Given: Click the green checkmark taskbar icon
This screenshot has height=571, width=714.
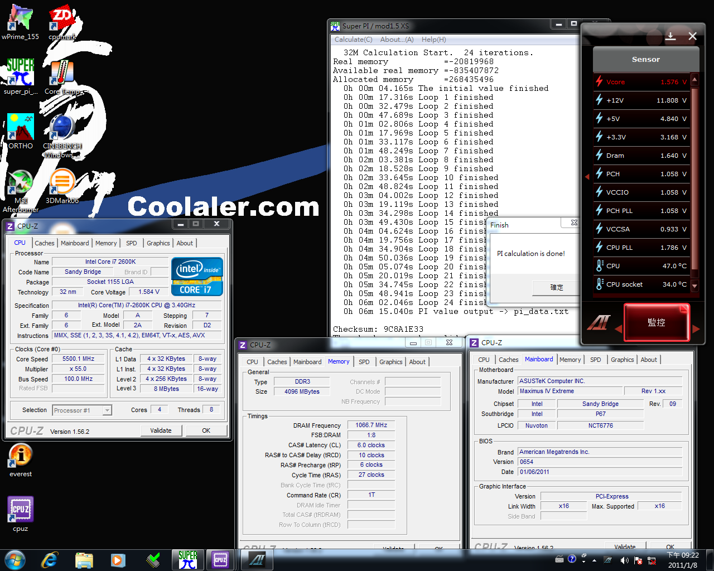Looking at the screenshot, I should (x=153, y=559).
